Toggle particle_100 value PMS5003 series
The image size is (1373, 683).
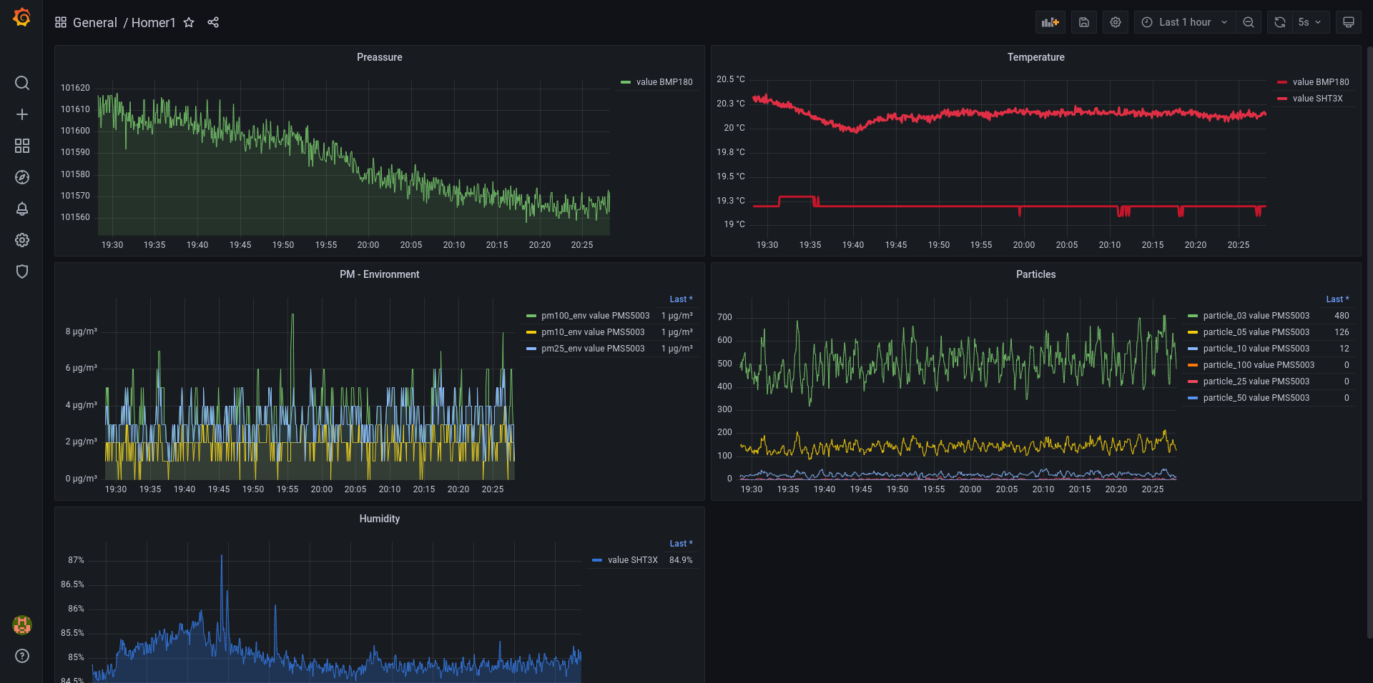click(1259, 365)
